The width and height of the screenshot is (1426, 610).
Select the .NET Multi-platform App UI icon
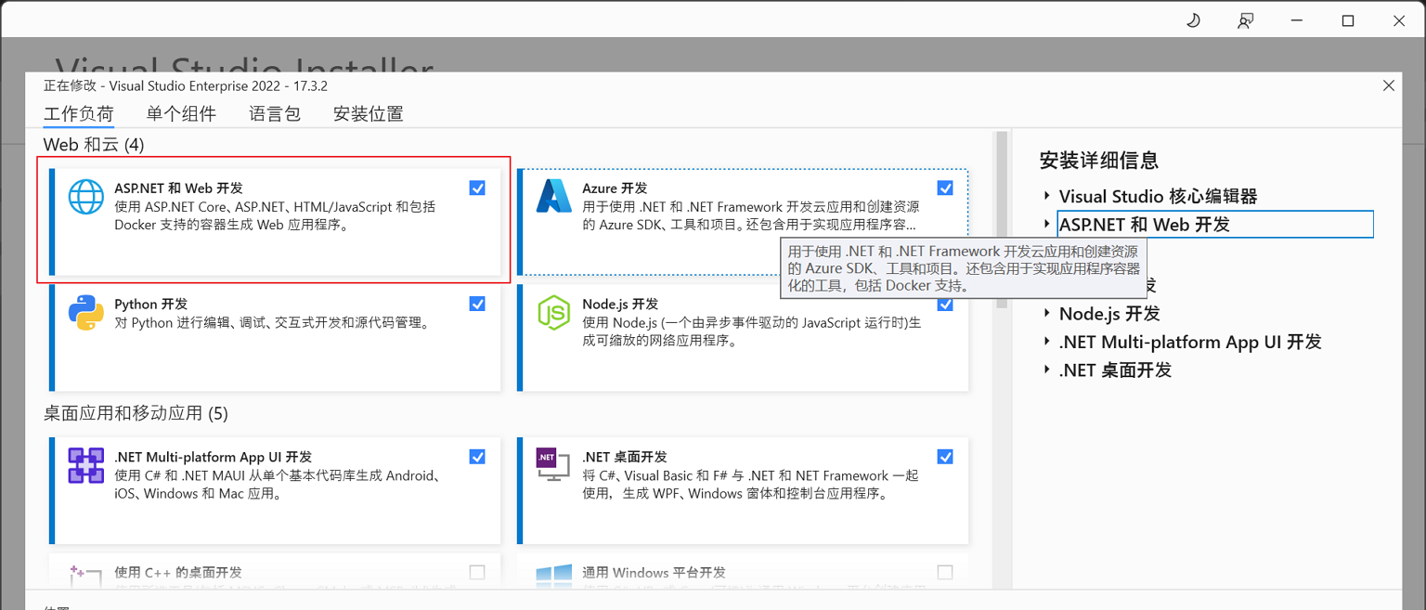85,466
